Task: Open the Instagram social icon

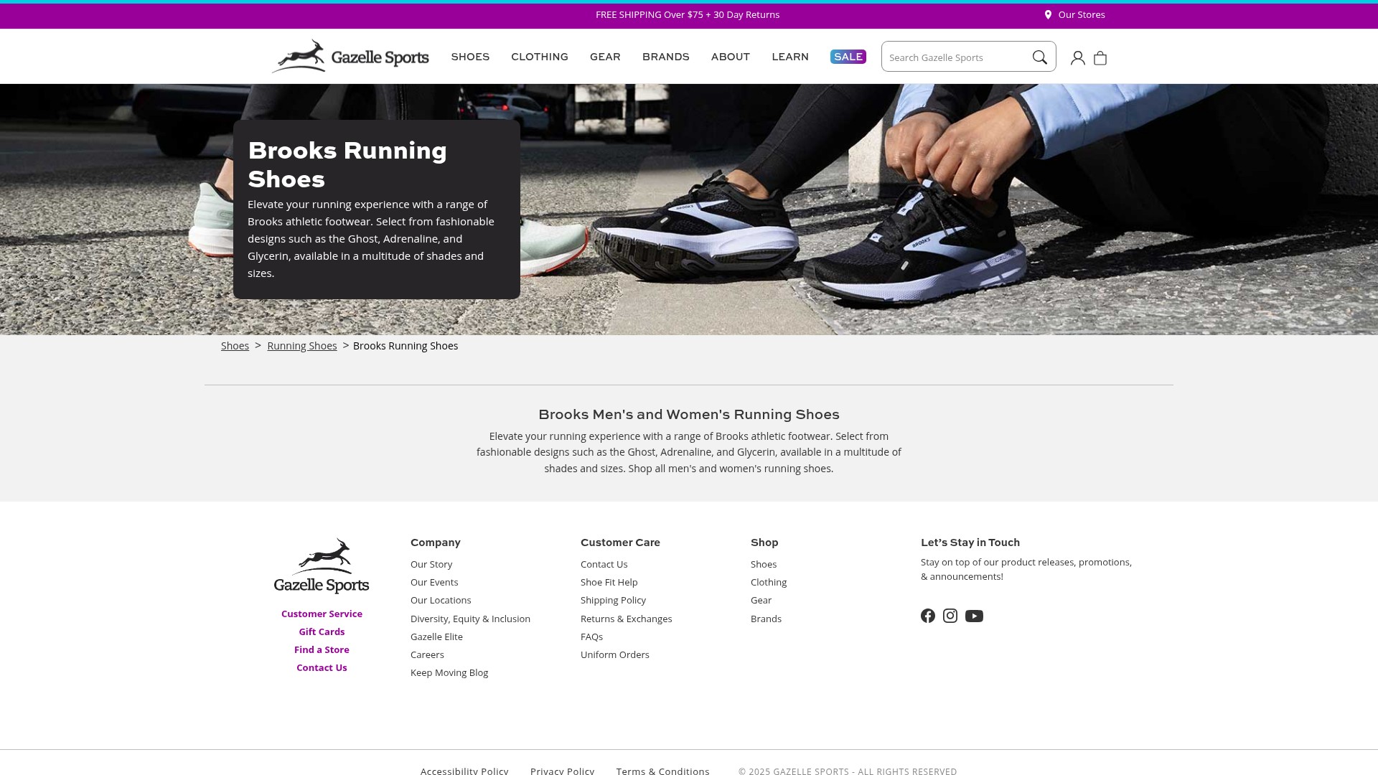Action: coord(950,616)
